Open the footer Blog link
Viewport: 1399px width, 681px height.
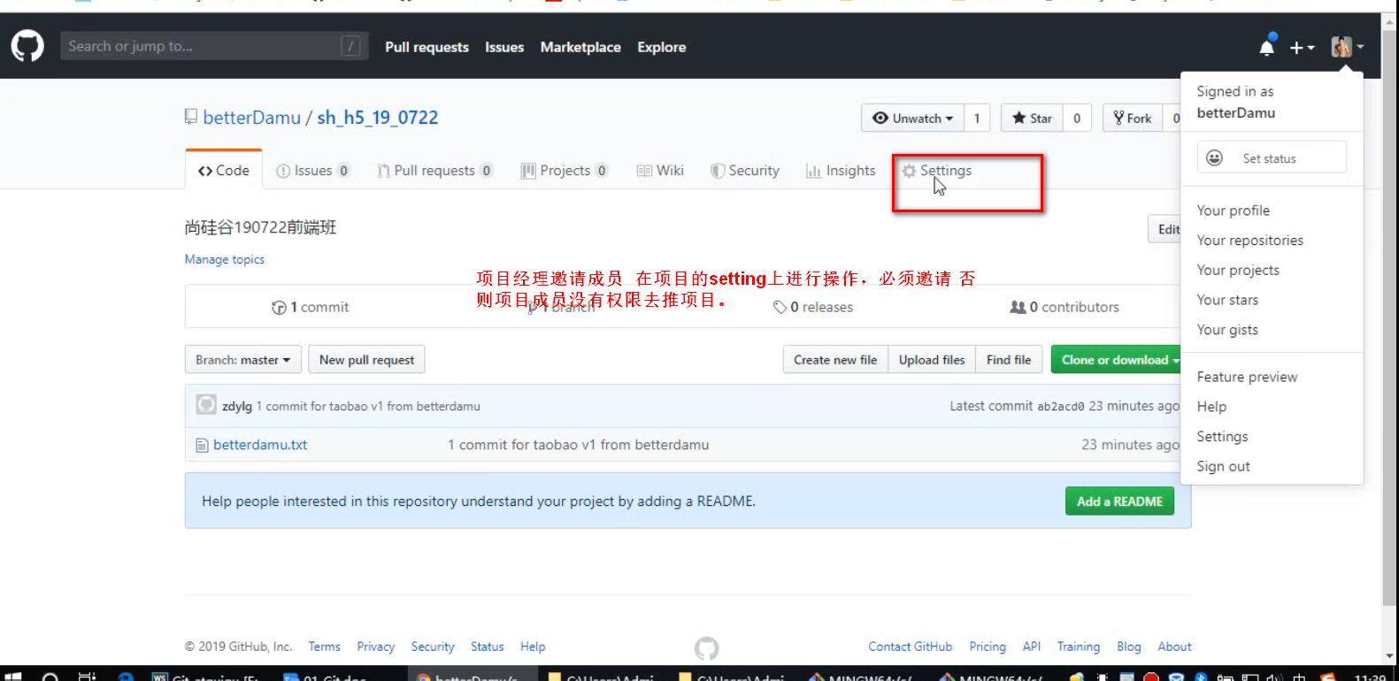[1128, 647]
